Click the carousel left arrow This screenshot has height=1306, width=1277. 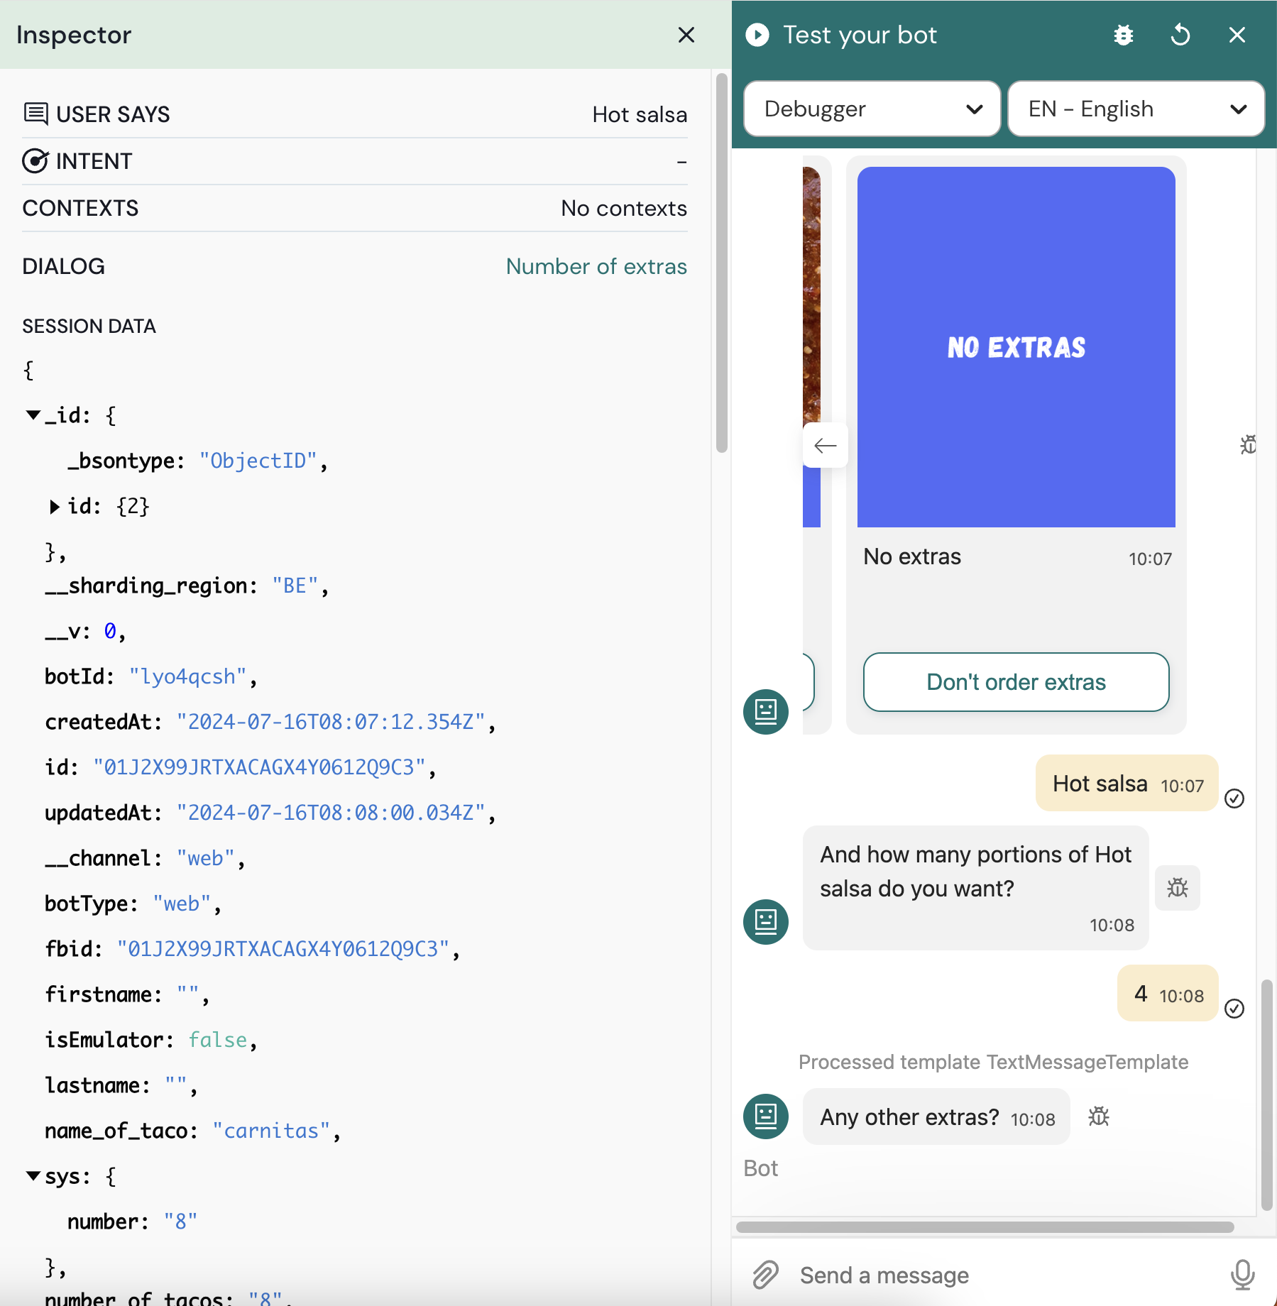click(825, 446)
